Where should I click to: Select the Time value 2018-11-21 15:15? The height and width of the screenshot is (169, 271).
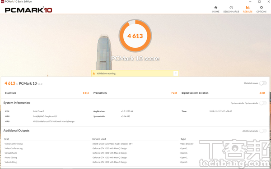coord(221,111)
